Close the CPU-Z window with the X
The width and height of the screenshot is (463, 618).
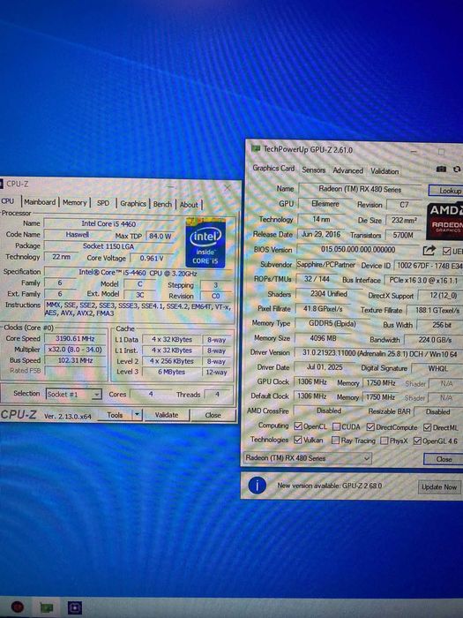228,188
